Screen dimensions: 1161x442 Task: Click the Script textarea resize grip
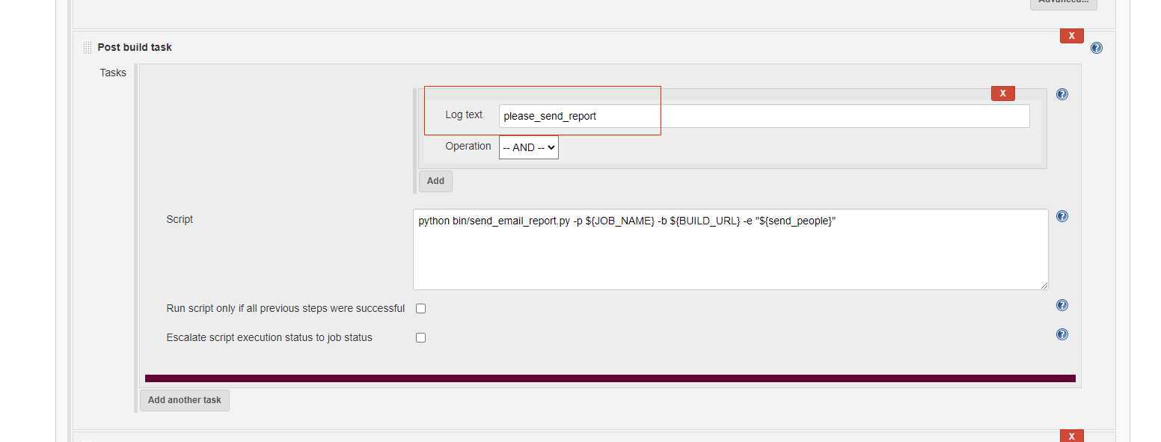click(x=1044, y=286)
